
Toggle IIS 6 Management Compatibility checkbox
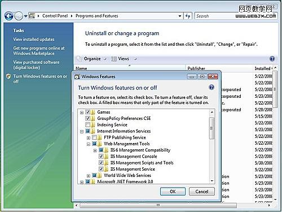tap(101, 150)
